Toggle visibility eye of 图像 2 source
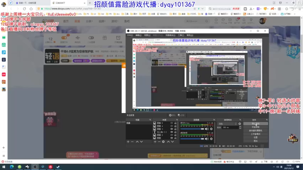Screen dimensions: 303x170 tap(172, 135)
